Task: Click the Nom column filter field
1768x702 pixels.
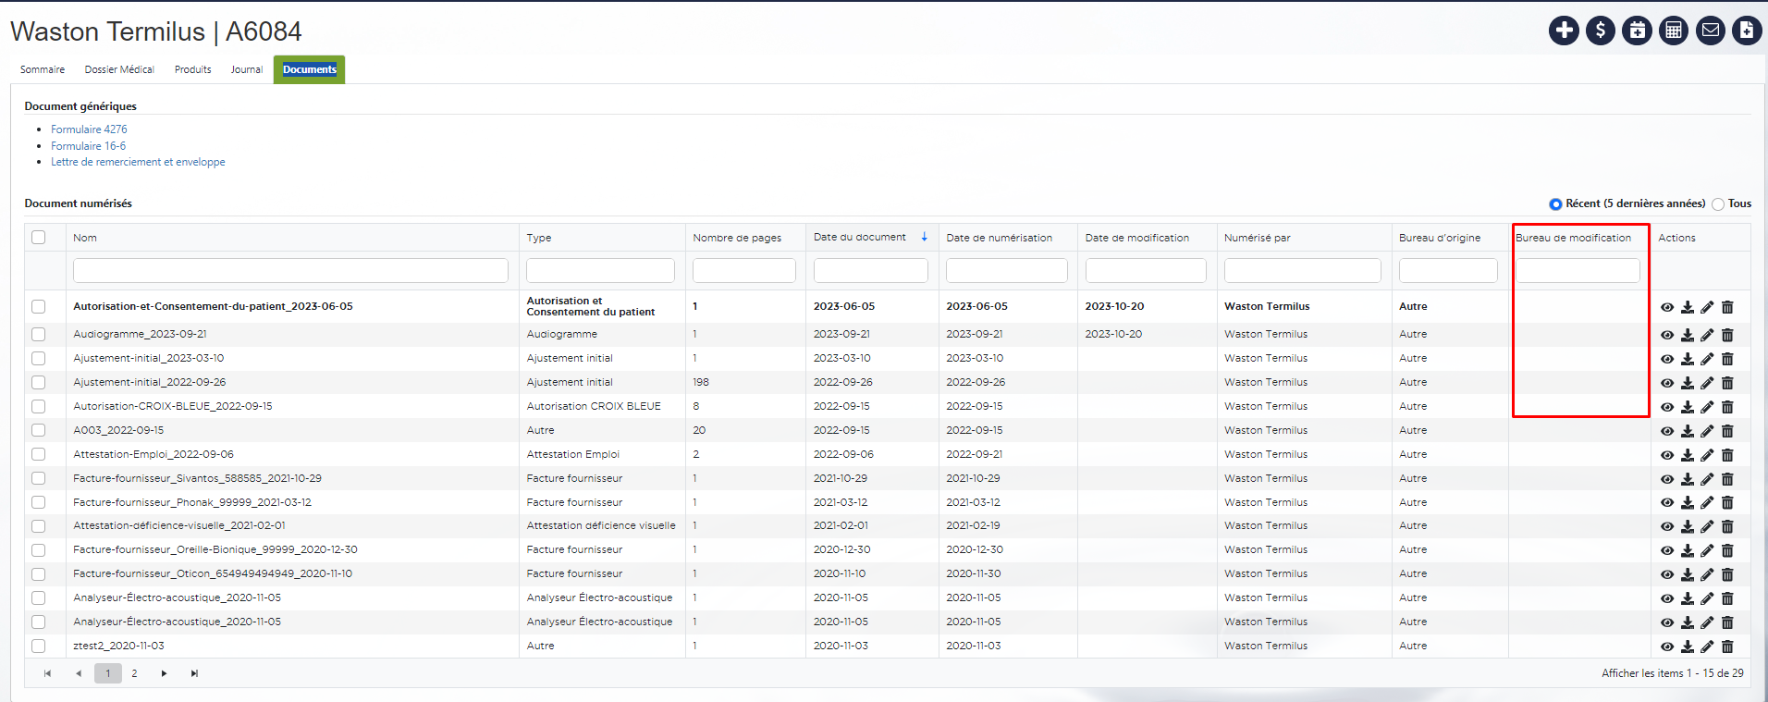Action: 290,270
